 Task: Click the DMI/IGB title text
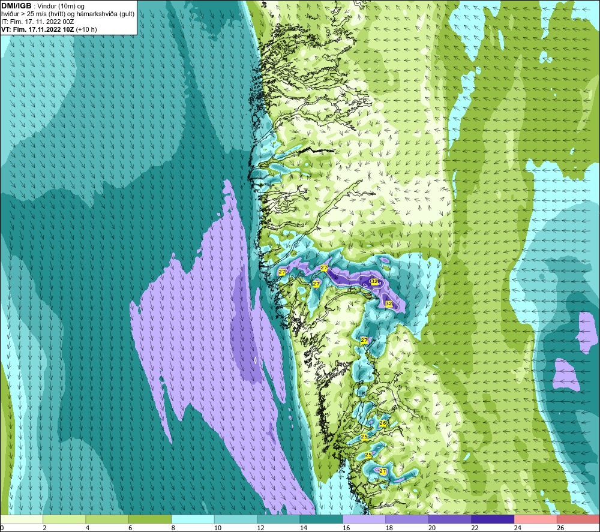(16, 6)
